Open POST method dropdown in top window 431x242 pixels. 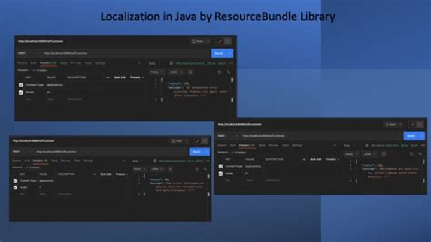28,53
